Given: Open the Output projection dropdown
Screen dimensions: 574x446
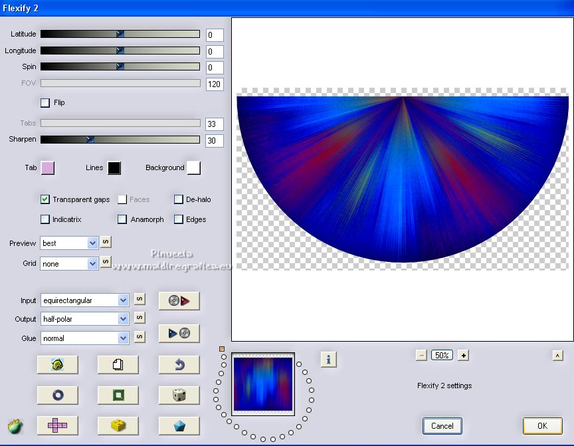Looking at the screenshot, I should [84, 319].
